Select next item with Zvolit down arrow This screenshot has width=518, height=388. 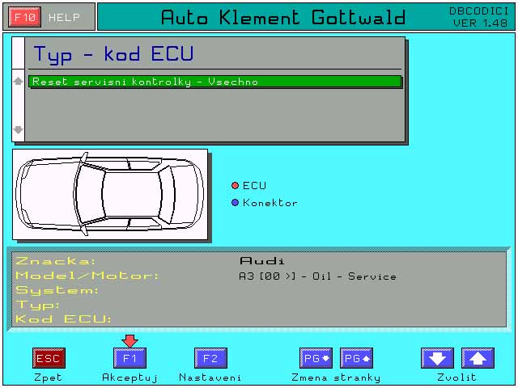[437, 358]
